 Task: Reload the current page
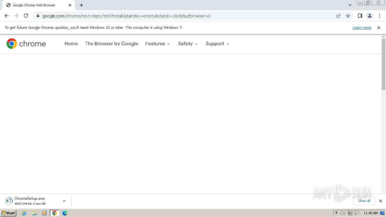tap(26, 16)
